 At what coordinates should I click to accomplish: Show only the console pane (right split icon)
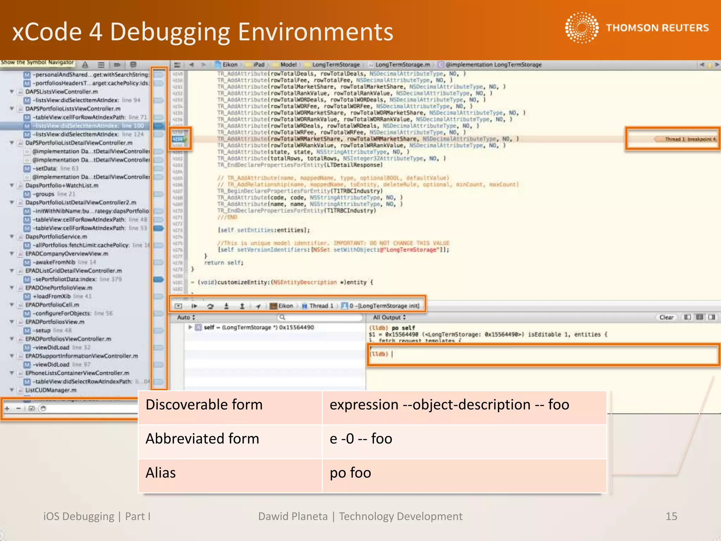(x=712, y=317)
